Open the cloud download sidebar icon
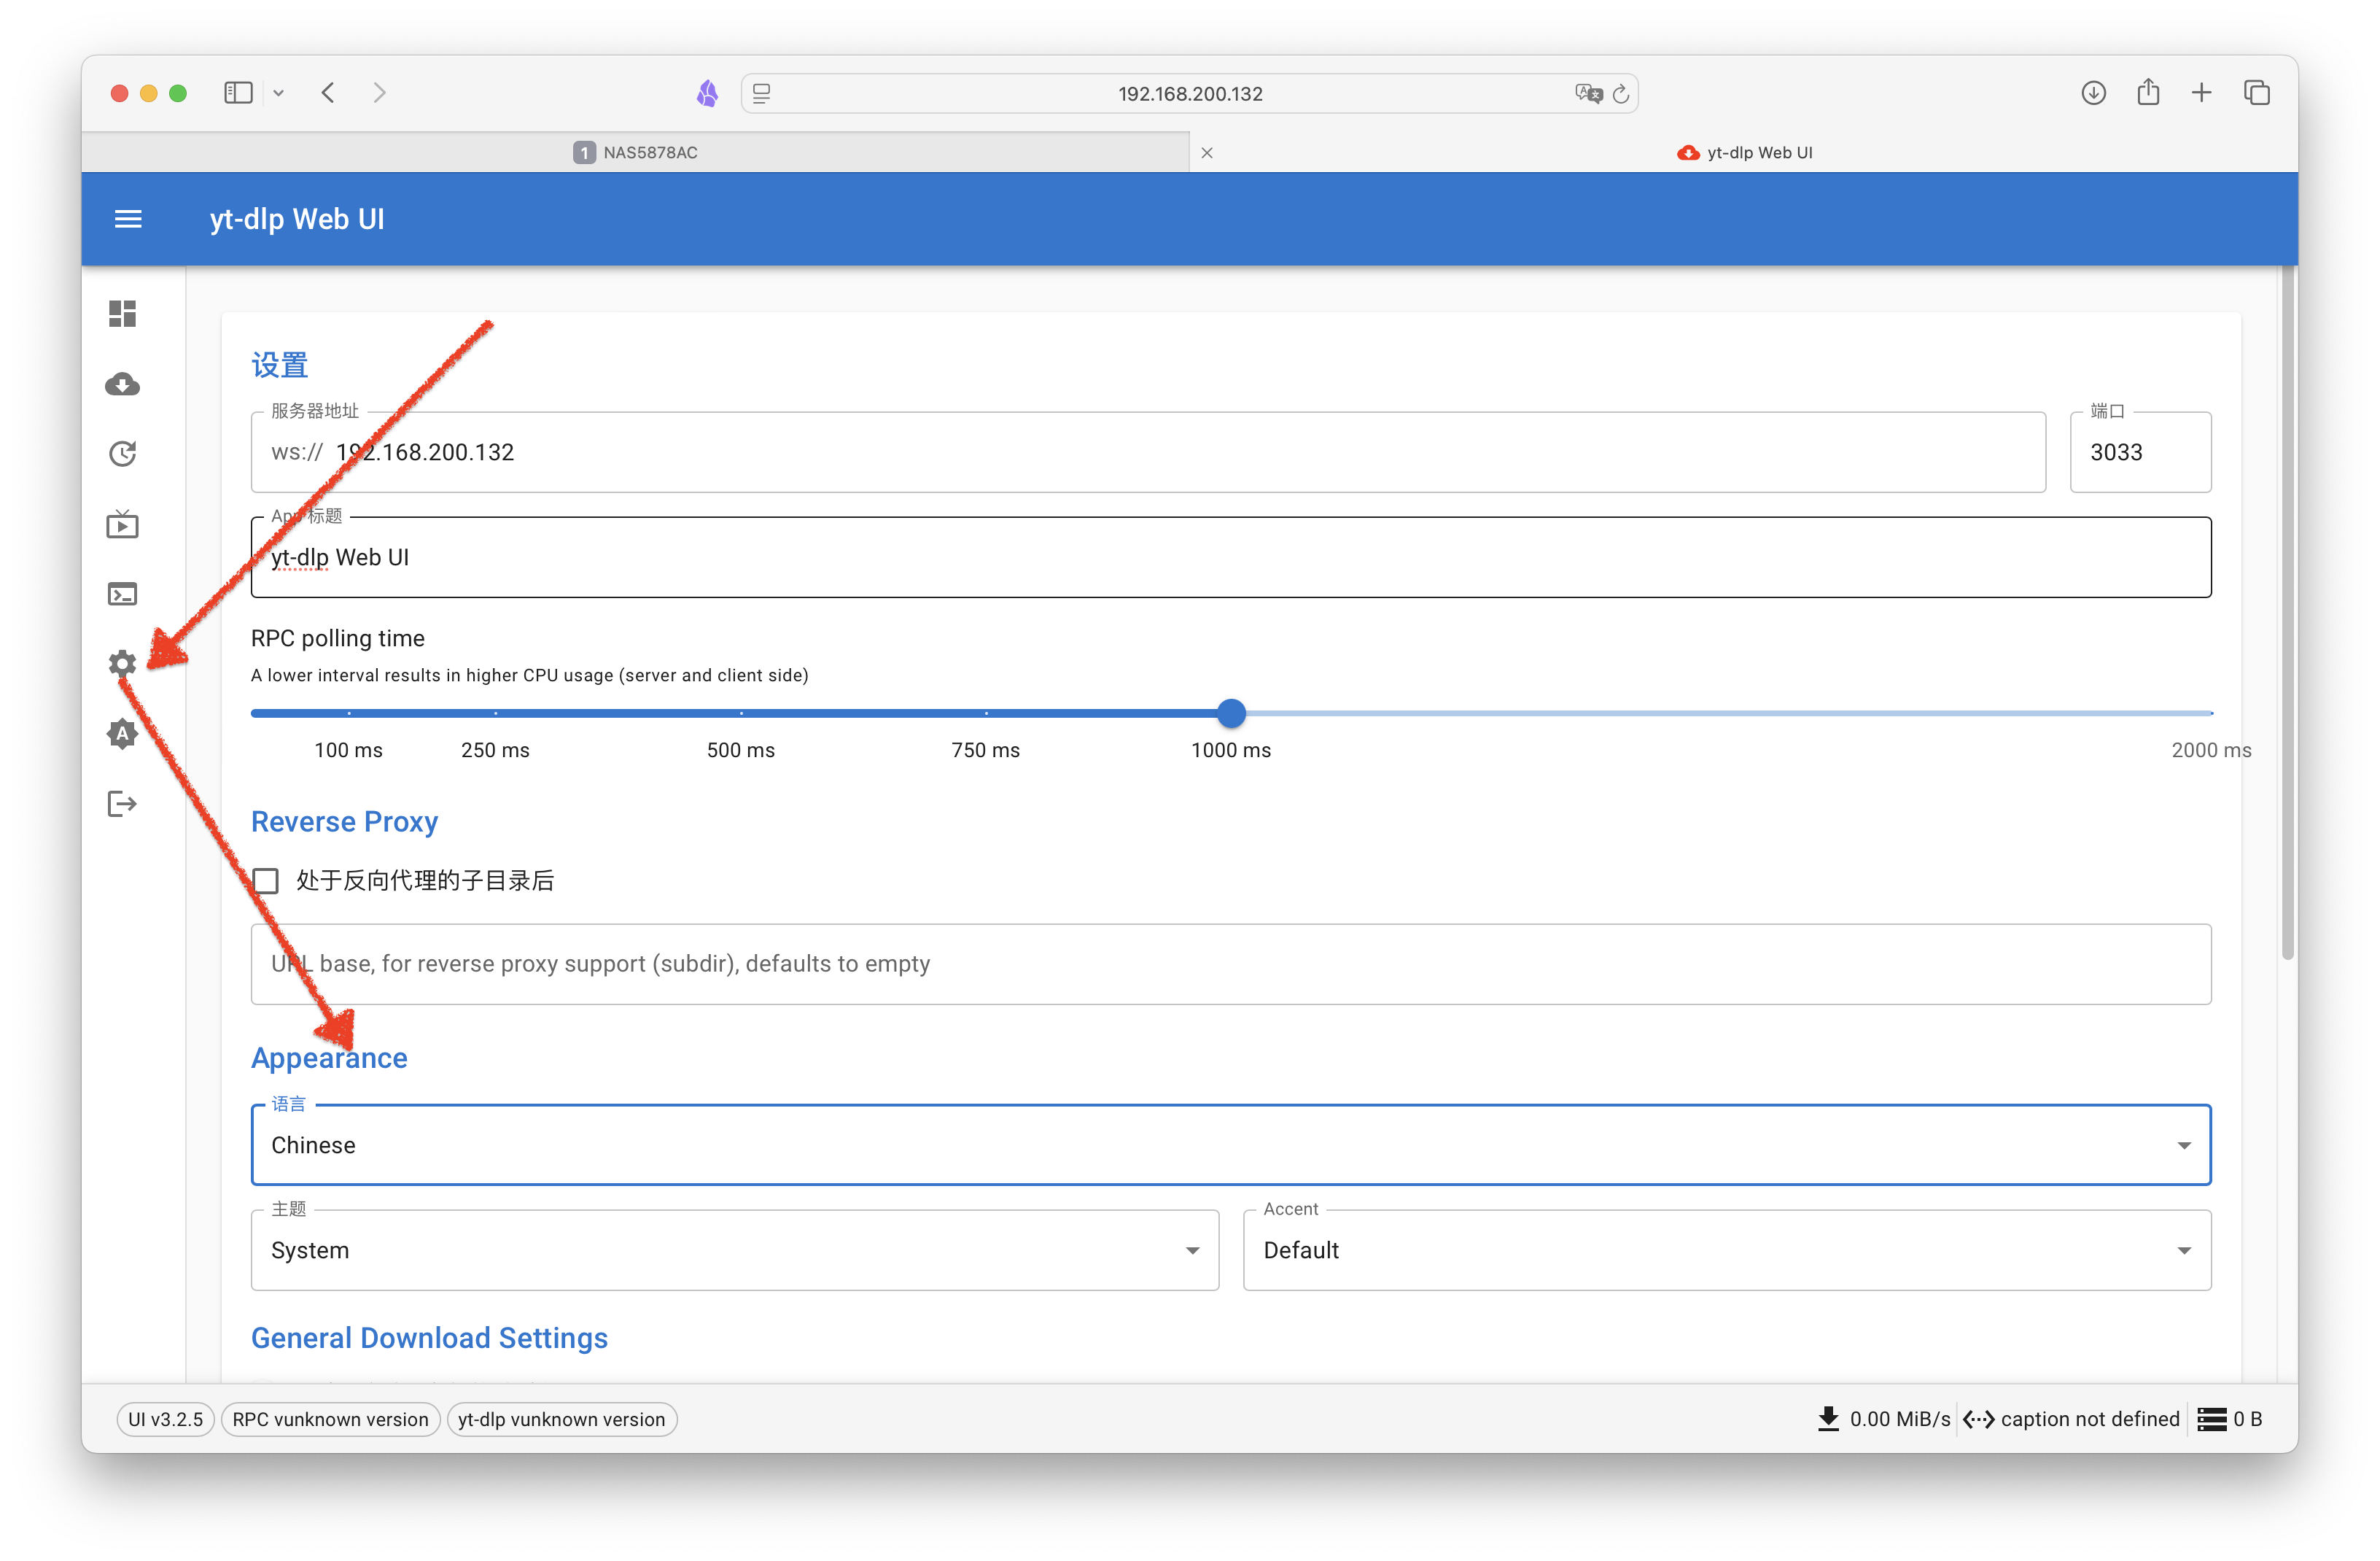 pyautogui.click(x=122, y=384)
